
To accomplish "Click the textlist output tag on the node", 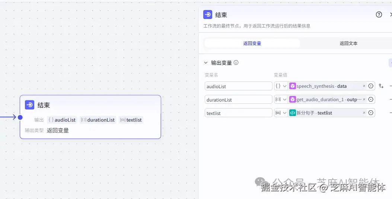I will pyautogui.click(x=131, y=120).
